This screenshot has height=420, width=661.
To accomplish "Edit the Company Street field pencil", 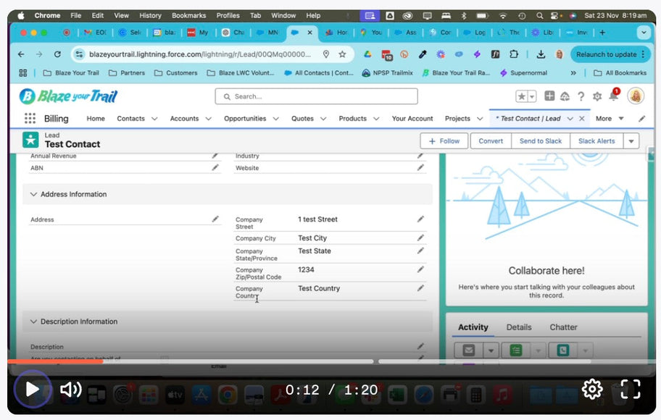I will tap(420, 219).
